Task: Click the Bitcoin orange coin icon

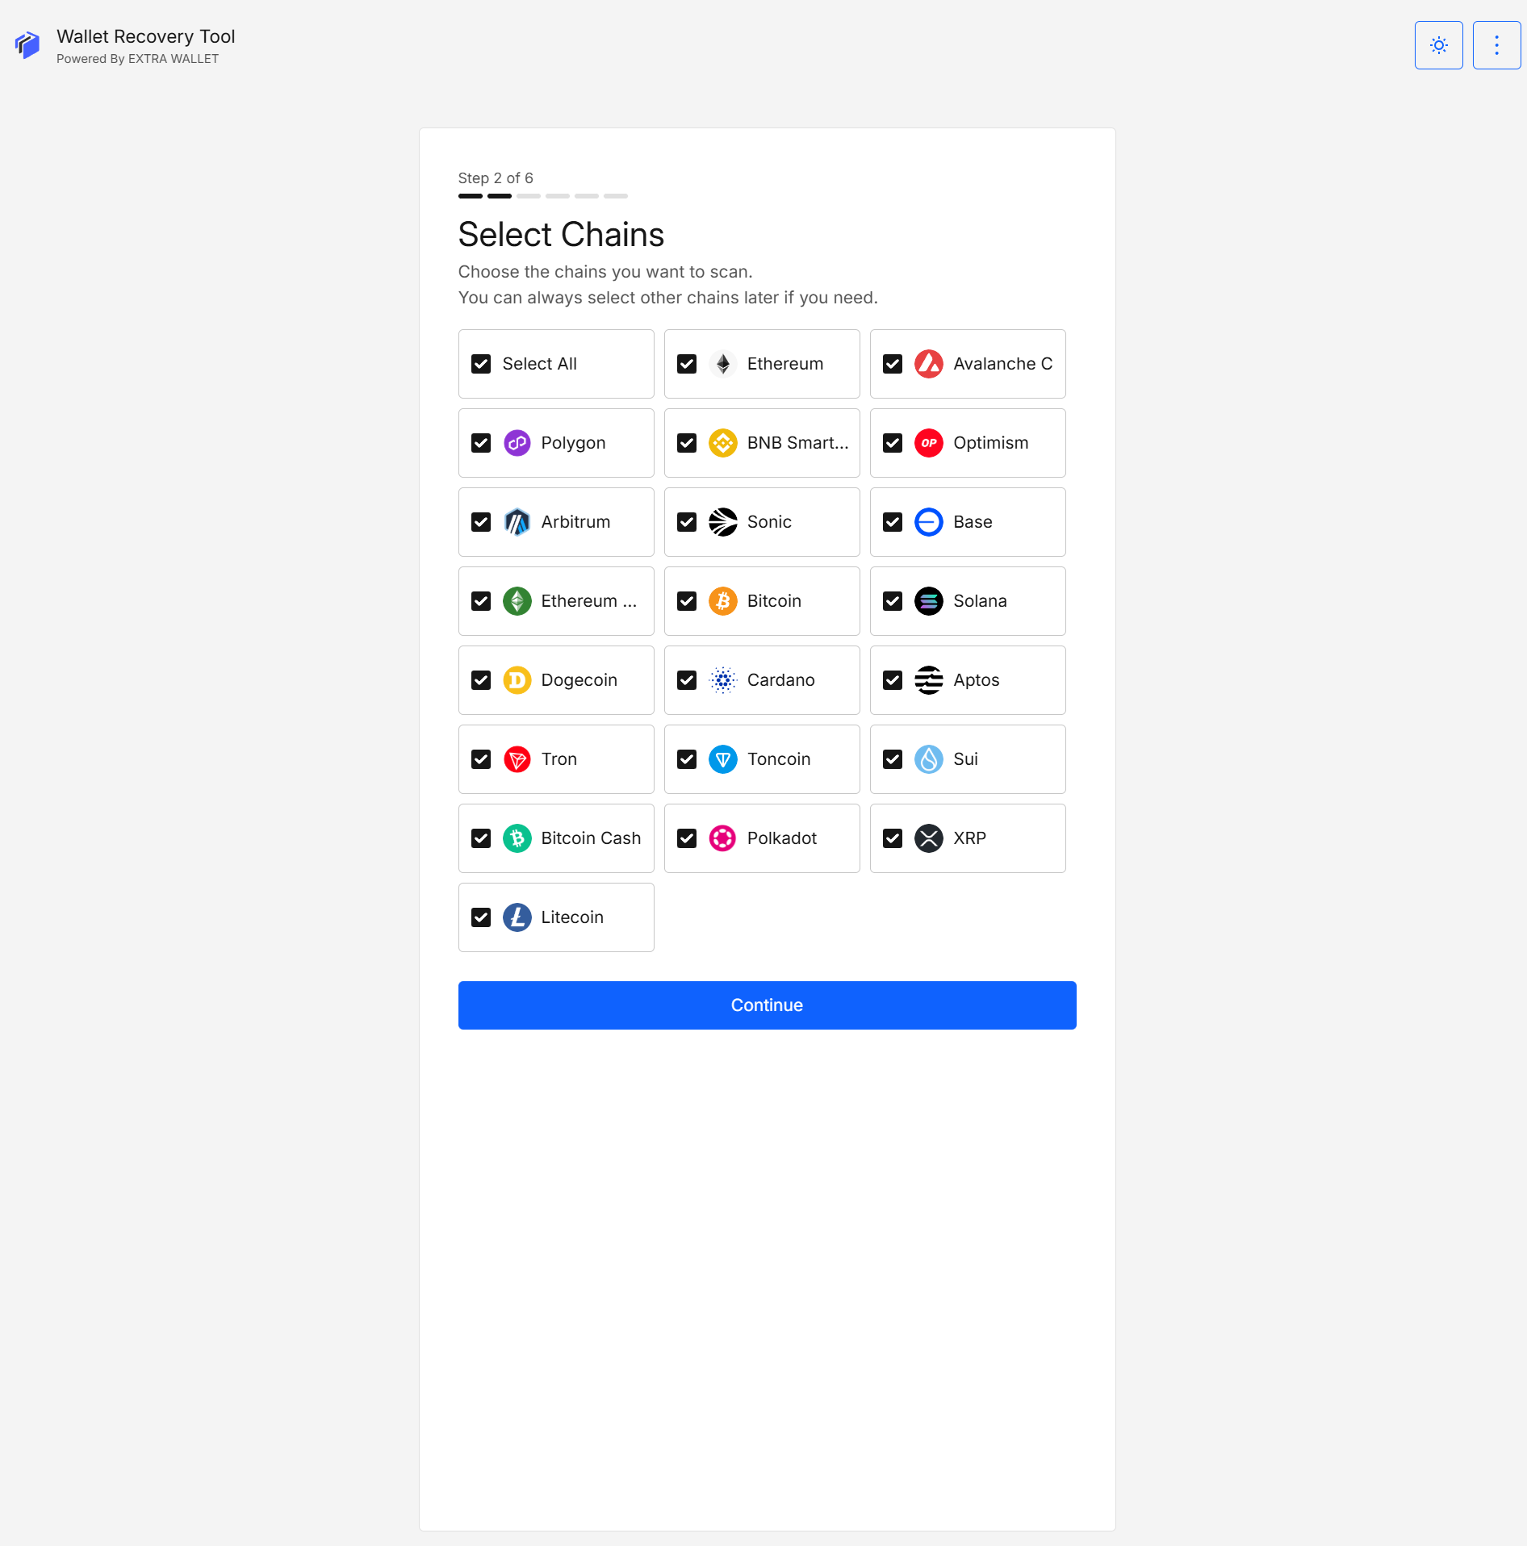Action: tap(722, 601)
